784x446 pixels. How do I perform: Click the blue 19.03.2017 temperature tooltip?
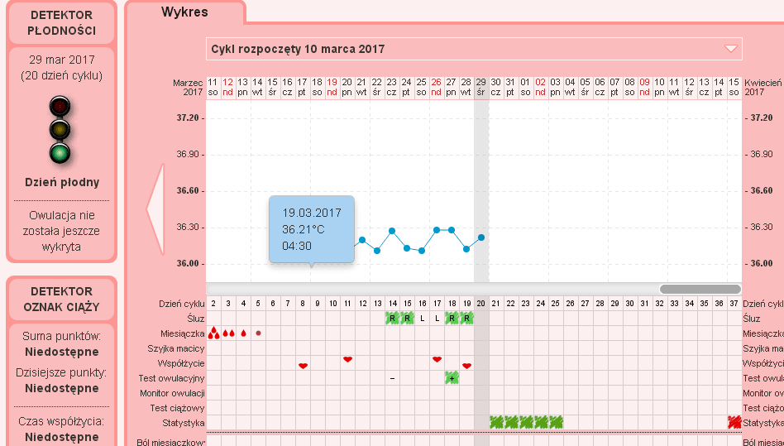312,228
